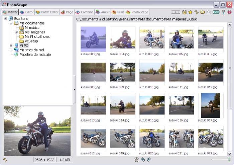The width and height of the screenshot is (234, 165).
Task: Select thumbnail suzuki 017.jpg
Action: [211, 105]
